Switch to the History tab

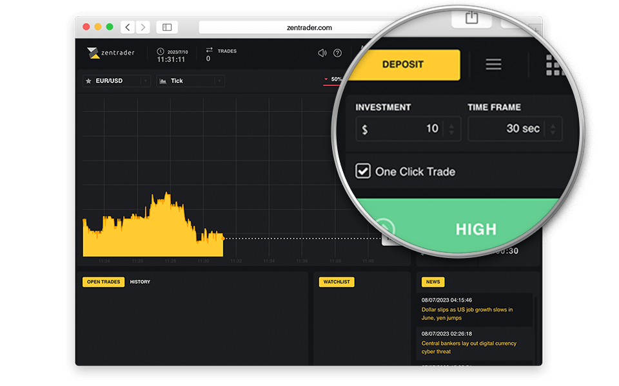(x=140, y=282)
